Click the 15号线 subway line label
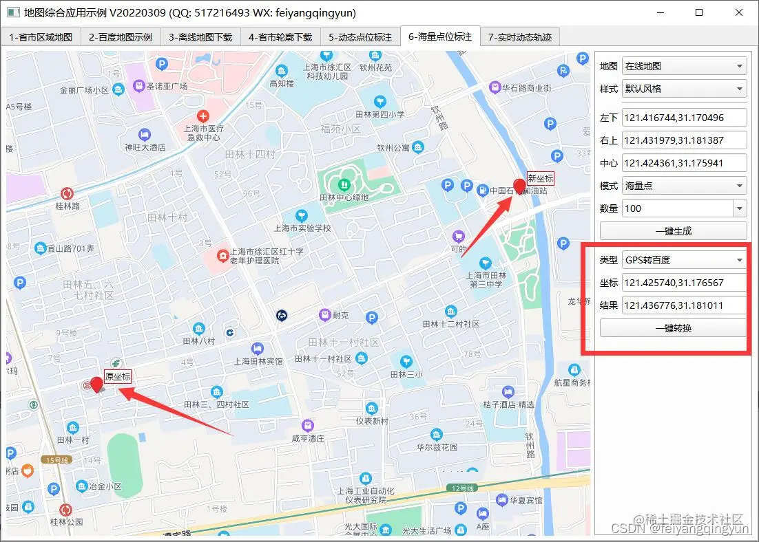Screen dimensions: 759x542 point(56,459)
